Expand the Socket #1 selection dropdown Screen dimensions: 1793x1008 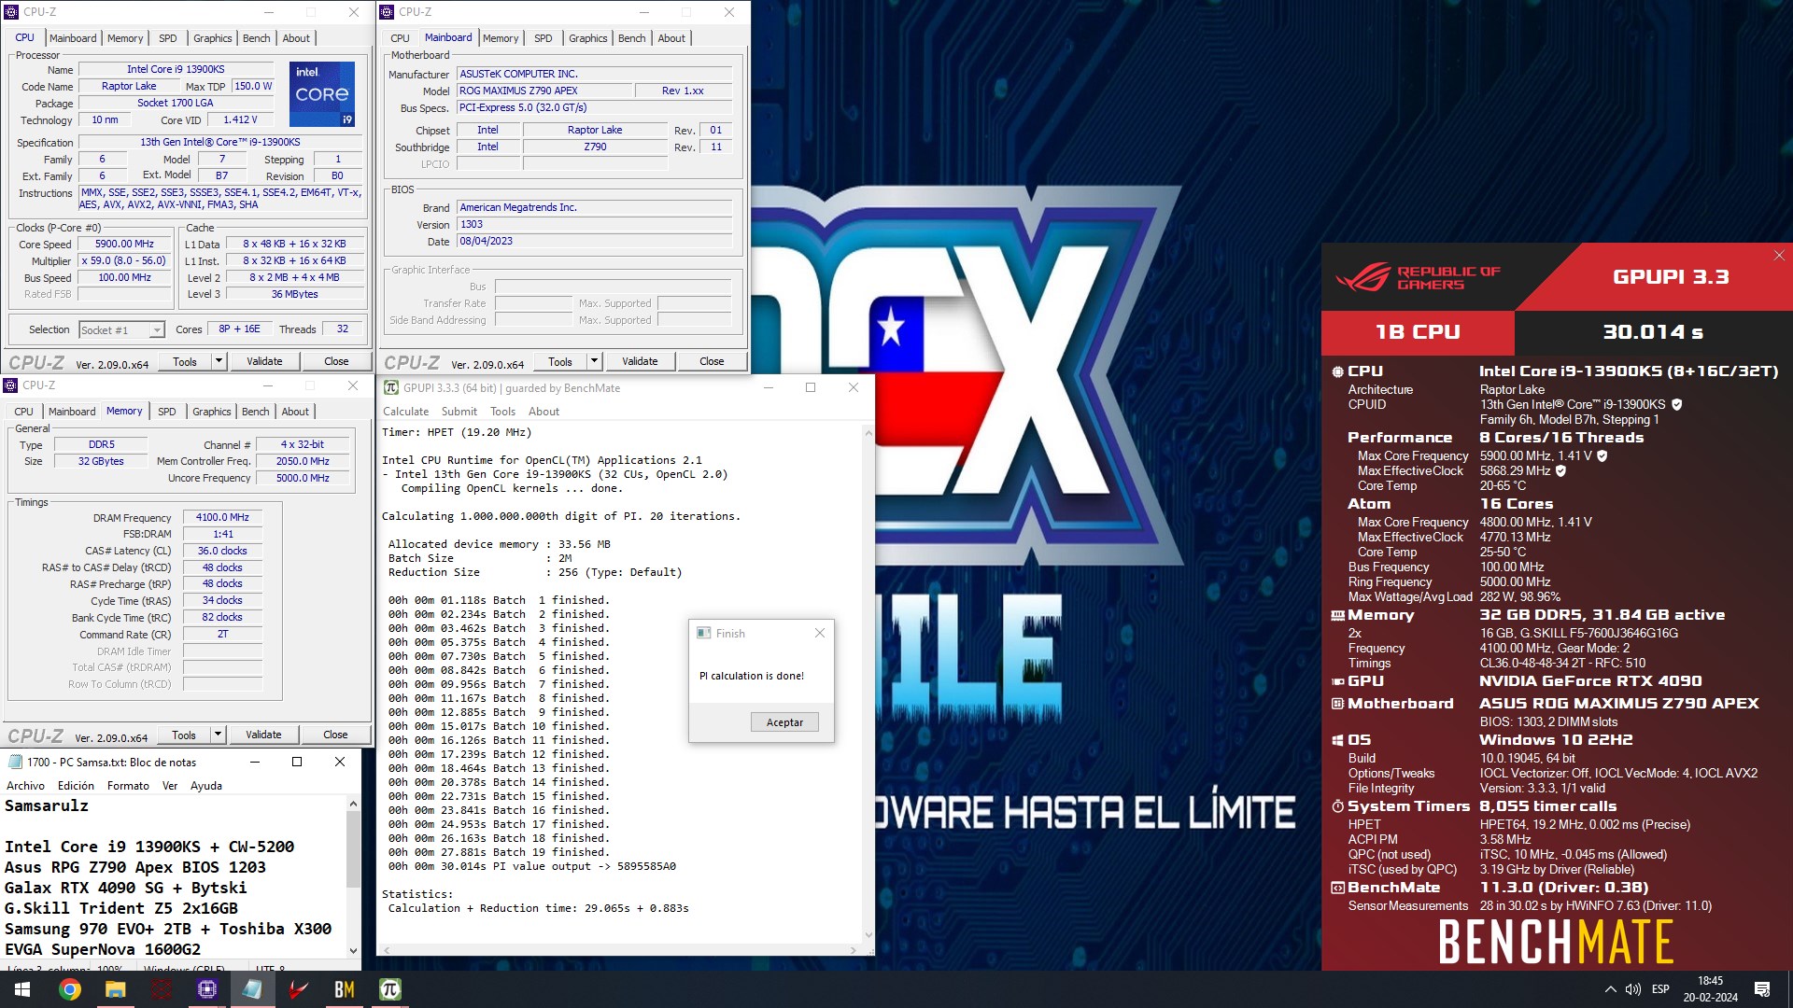click(x=157, y=330)
